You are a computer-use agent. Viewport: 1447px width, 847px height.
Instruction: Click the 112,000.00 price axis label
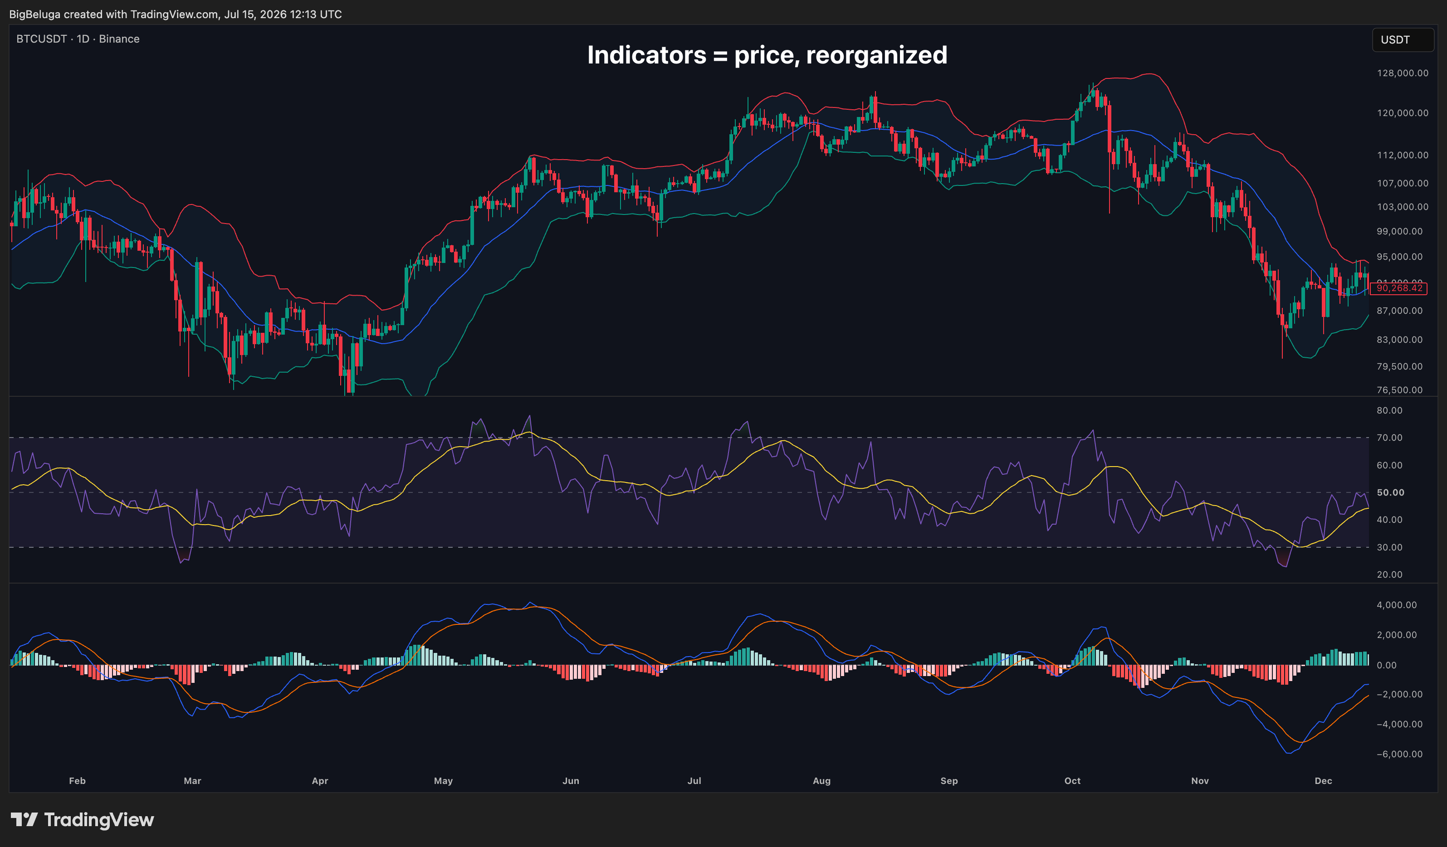(1402, 156)
